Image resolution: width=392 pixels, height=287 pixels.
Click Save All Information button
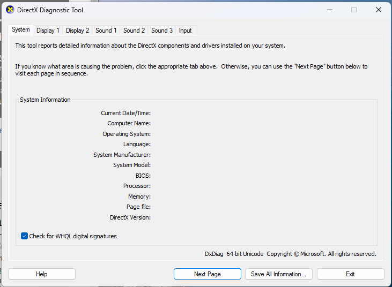pyautogui.click(x=279, y=274)
